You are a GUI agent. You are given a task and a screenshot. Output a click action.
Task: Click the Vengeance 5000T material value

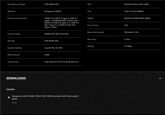pyautogui.click(x=53, y=12)
